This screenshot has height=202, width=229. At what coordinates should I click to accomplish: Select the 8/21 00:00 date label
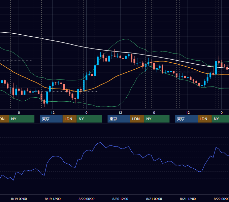pyautogui.click(x=154, y=199)
